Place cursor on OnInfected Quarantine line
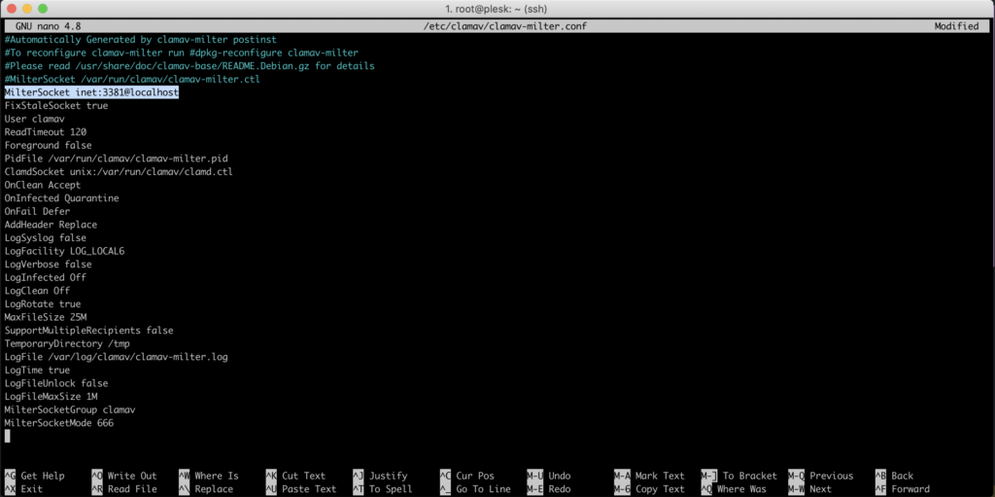This screenshot has height=497, width=995. point(61,198)
